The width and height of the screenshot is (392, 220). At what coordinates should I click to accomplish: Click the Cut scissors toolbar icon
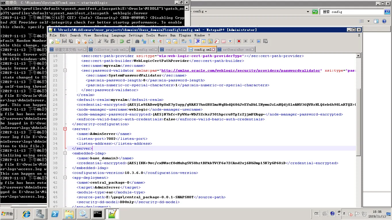100,41
